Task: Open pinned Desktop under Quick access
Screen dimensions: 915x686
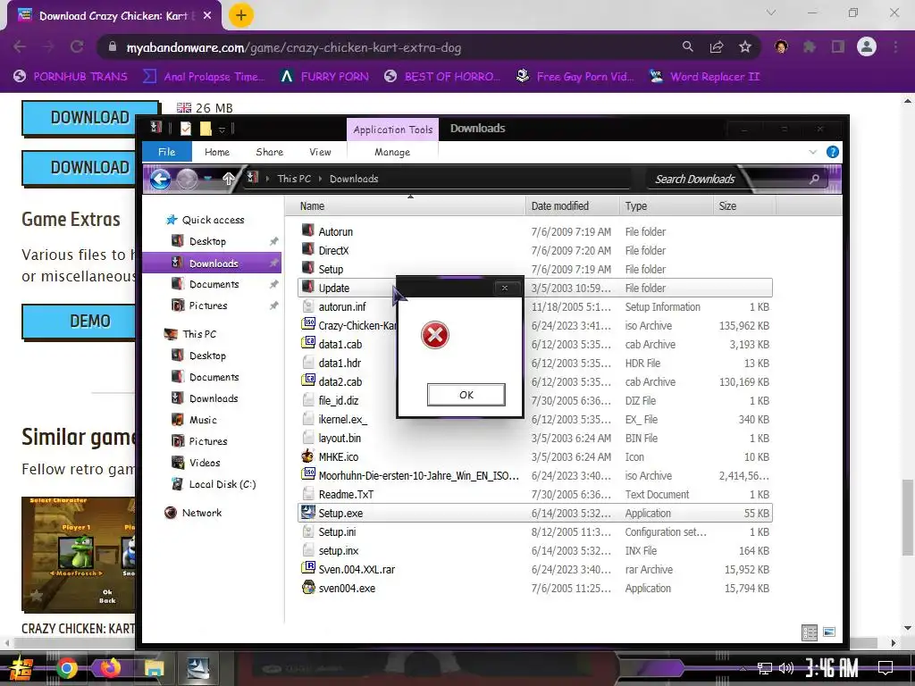Action: pos(207,241)
